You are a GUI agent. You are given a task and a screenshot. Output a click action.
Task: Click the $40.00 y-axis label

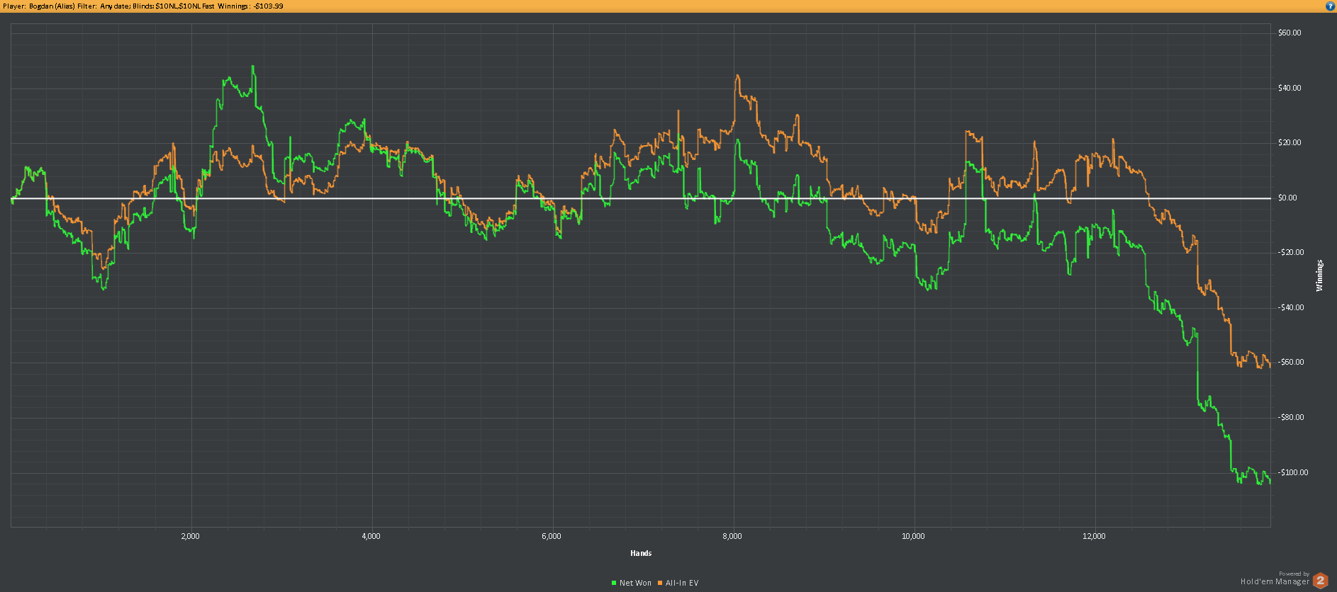pos(1290,88)
